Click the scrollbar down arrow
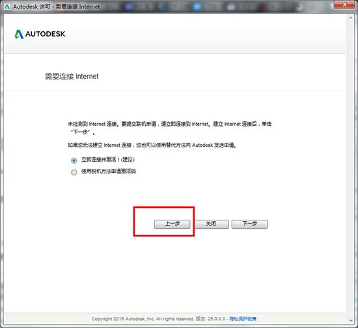Viewport: 358px width, 328px height. [x=351, y=320]
